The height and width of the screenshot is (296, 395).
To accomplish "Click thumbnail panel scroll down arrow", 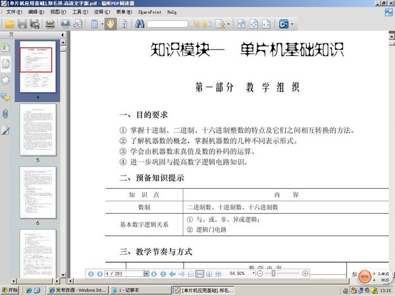I will pyautogui.click(x=63, y=275).
